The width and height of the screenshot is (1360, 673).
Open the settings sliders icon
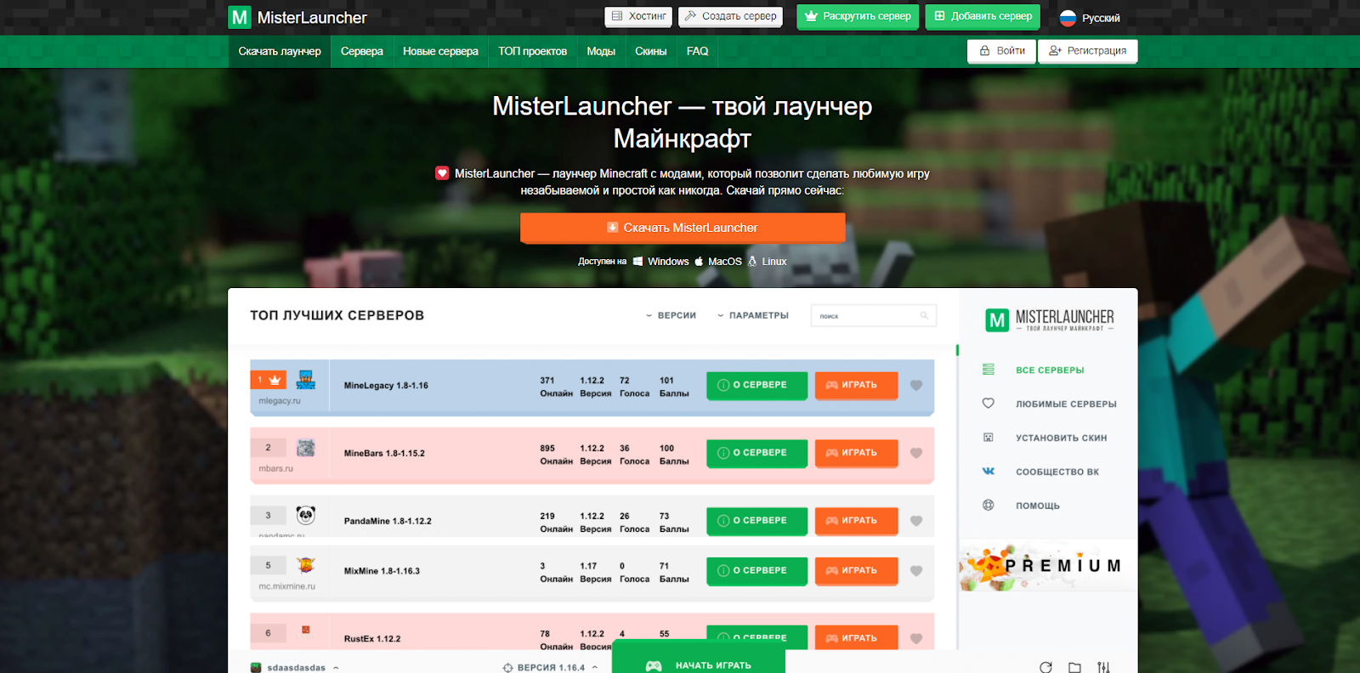click(x=1103, y=668)
